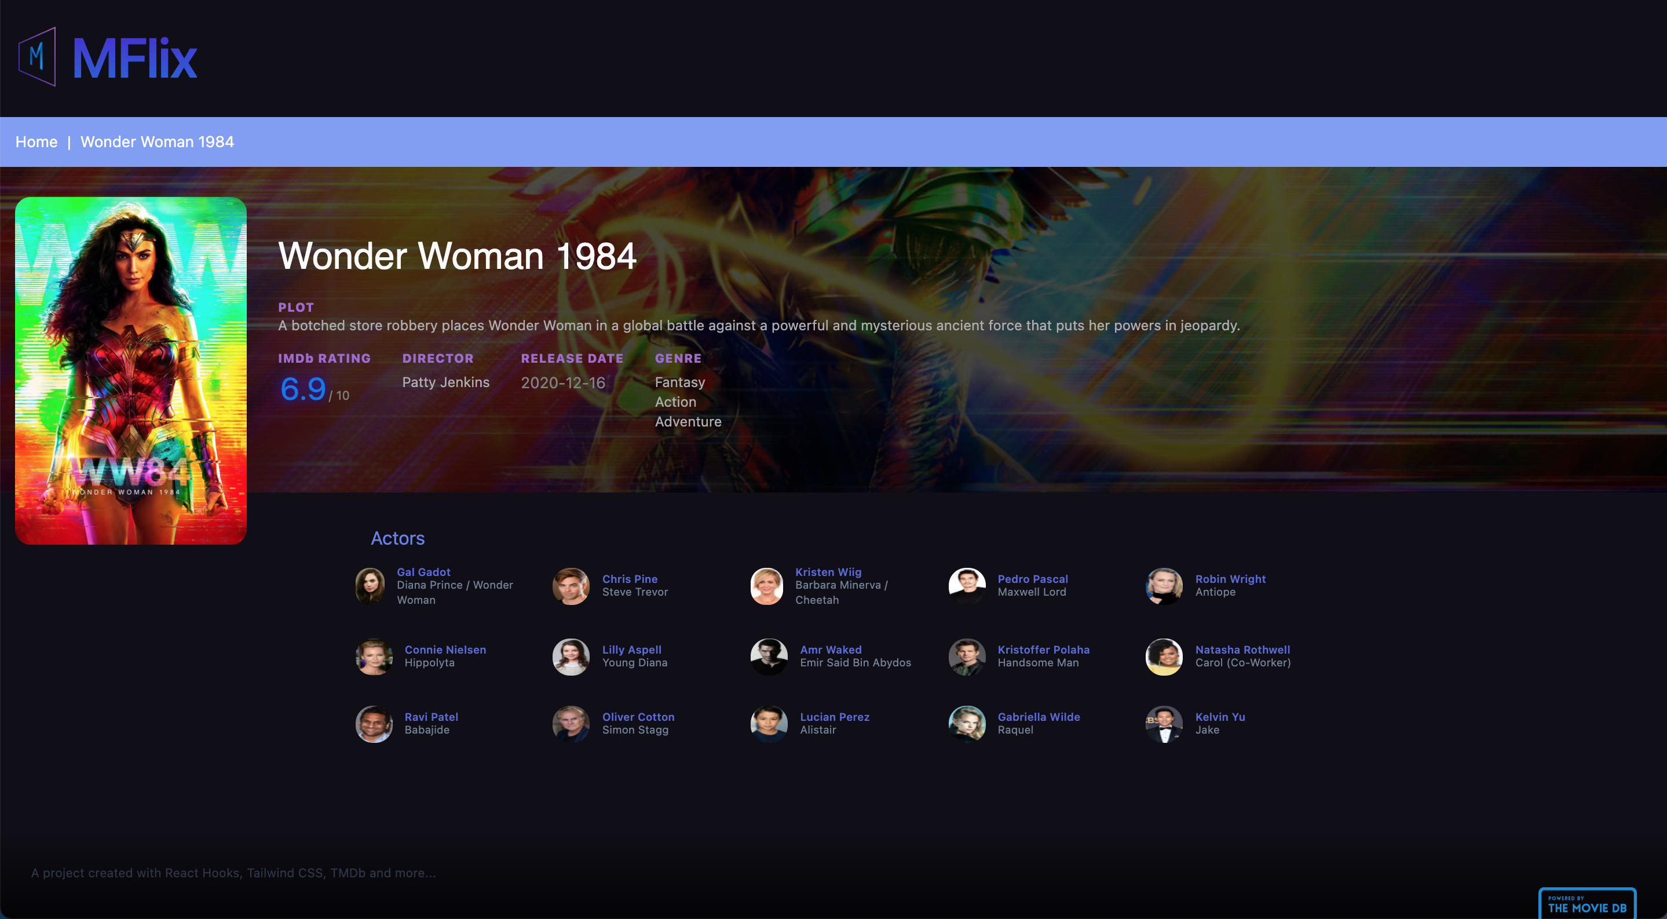Select Kelvin Yu's round portrait
Screen dimensions: 1667x919
tap(1164, 724)
